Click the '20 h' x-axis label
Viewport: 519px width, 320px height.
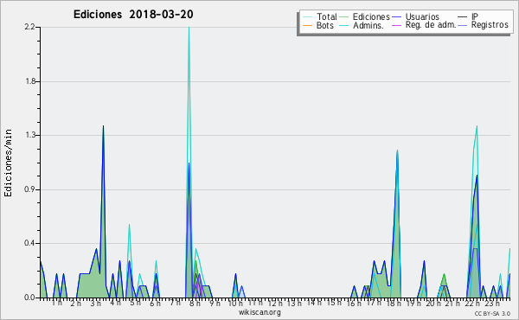point(433,304)
